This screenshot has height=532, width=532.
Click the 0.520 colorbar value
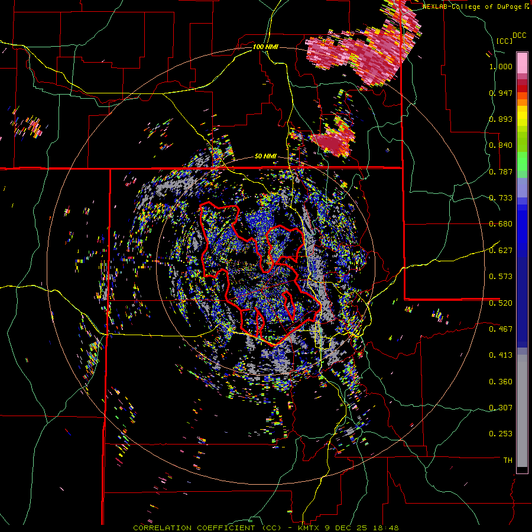click(501, 303)
